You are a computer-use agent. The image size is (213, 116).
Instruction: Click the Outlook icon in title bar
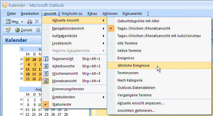[x=5, y=5]
